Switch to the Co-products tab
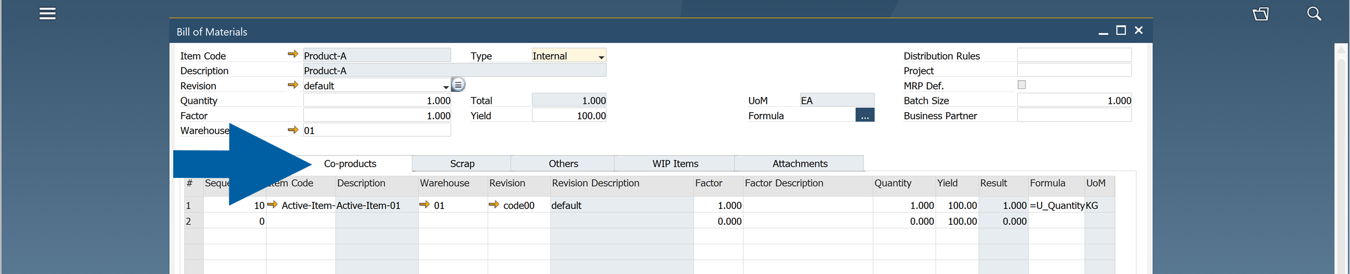 350,164
